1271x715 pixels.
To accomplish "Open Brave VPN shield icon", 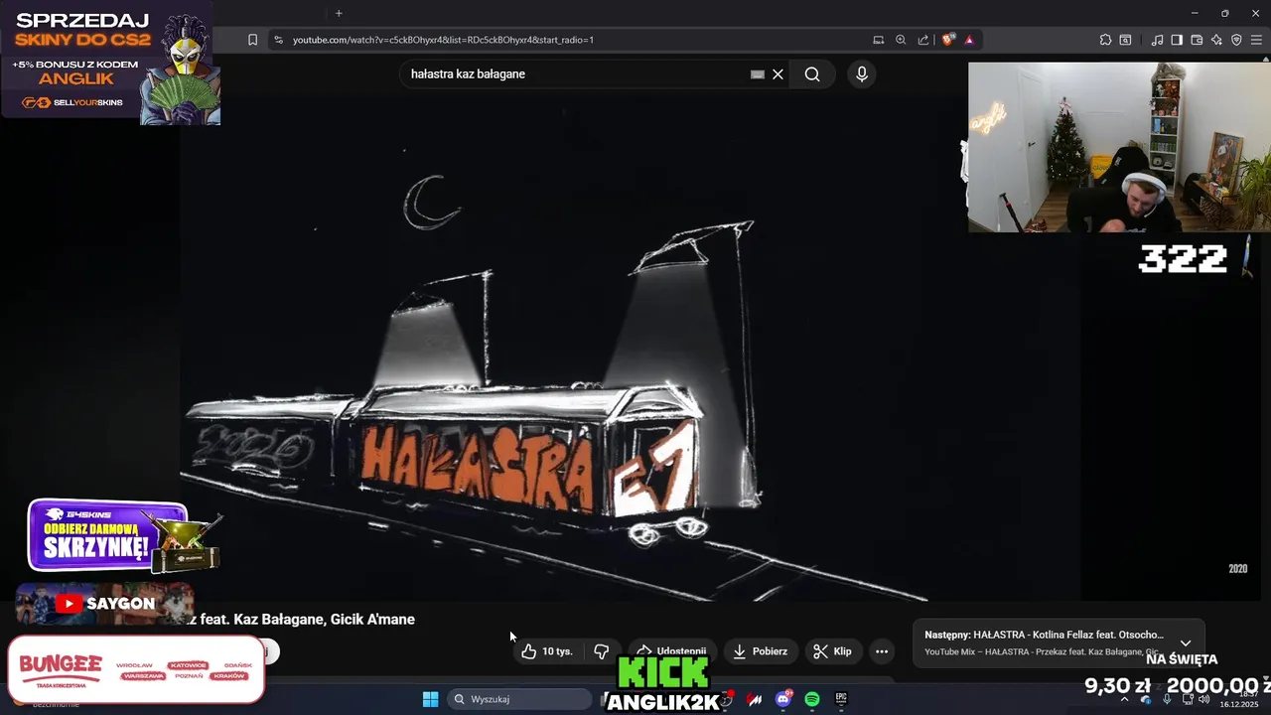I will (1236, 40).
